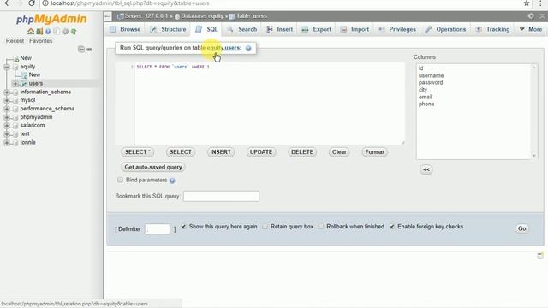This screenshot has width=548, height=308.
Task: Click the browser back arrow
Action: pos(8,3)
